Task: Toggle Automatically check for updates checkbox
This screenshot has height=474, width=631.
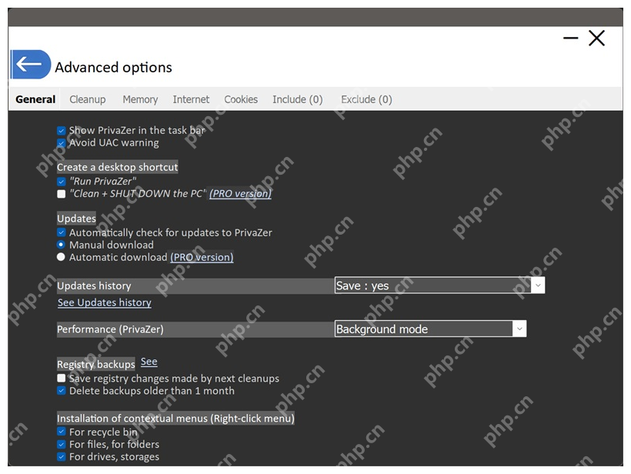Action: tap(61, 232)
